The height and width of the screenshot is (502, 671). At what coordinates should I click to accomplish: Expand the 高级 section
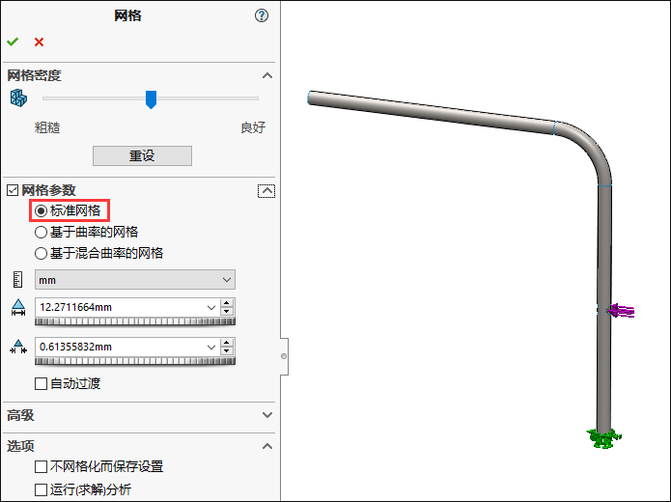click(267, 415)
